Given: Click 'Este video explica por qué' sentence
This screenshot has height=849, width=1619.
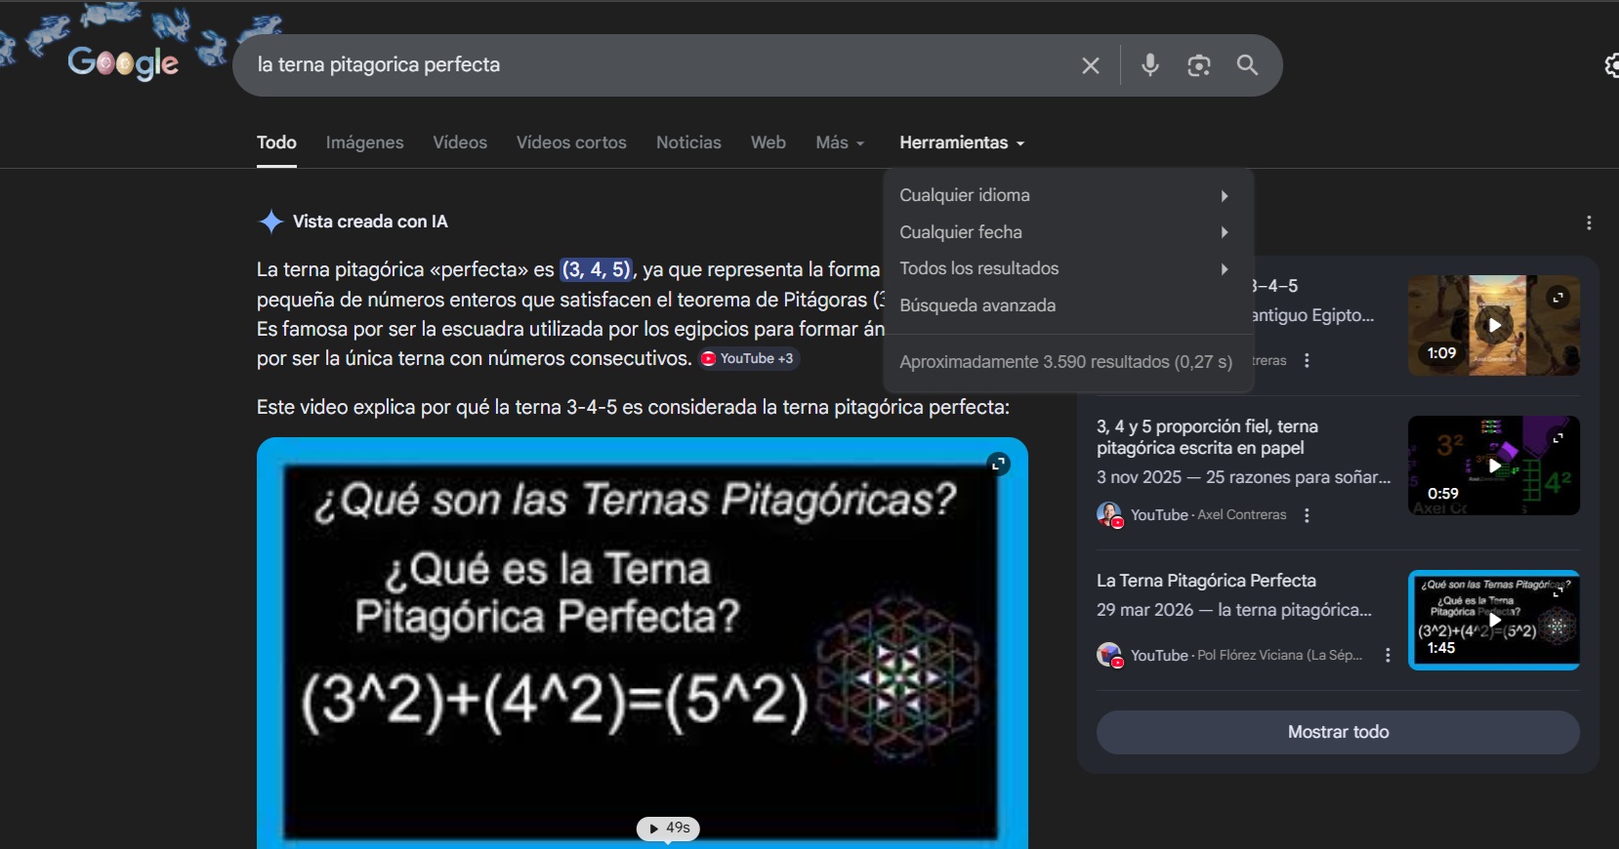Looking at the screenshot, I should pos(633,407).
